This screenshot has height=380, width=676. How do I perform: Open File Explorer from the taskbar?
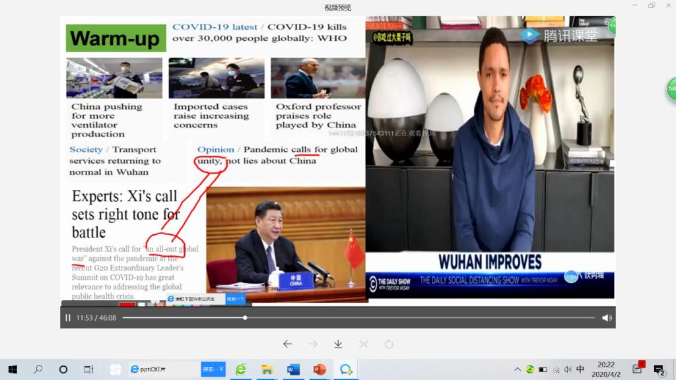pos(267,369)
